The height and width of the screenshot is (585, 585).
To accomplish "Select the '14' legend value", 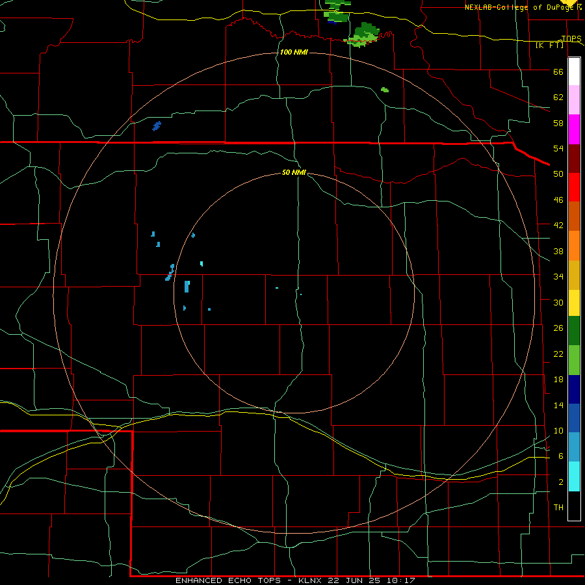I will 558,406.
